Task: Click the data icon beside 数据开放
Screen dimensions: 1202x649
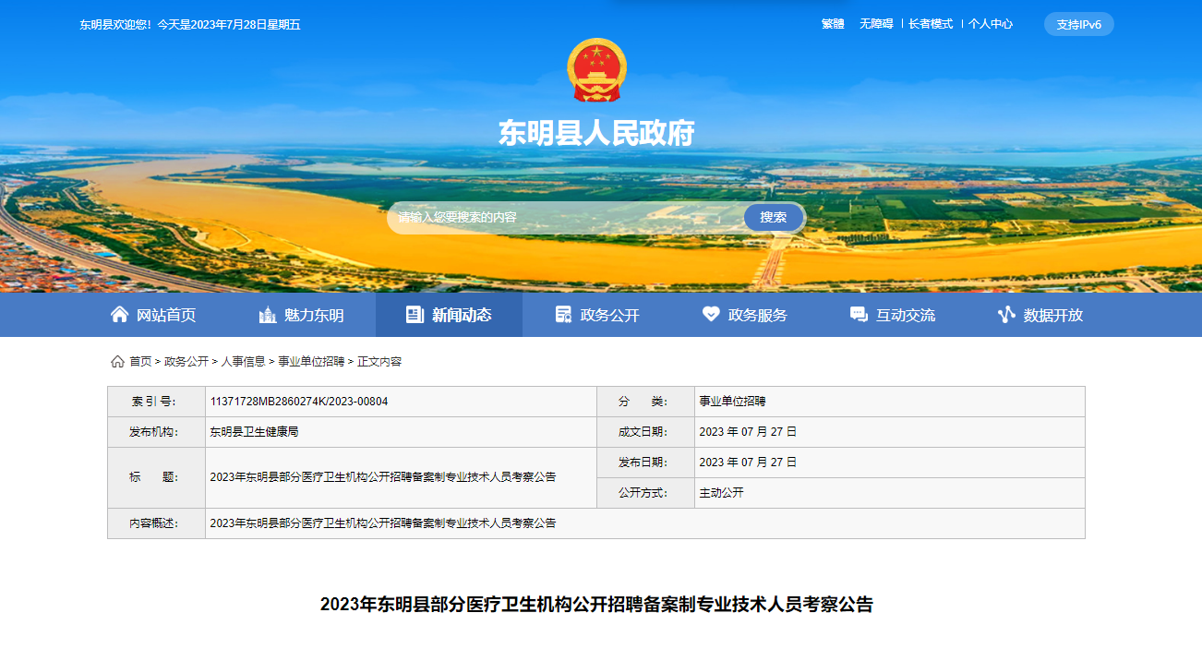Action: (x=1006, y=315)
